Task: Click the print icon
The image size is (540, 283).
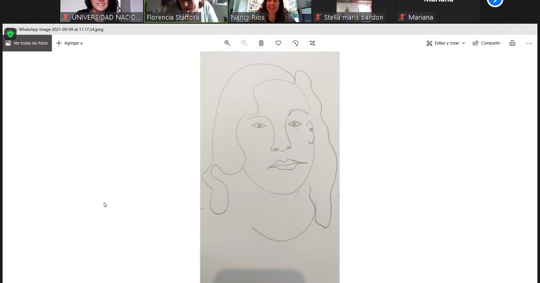Action: 512,43
